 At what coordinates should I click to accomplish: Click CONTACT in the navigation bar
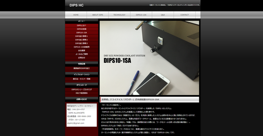[184, 15]
